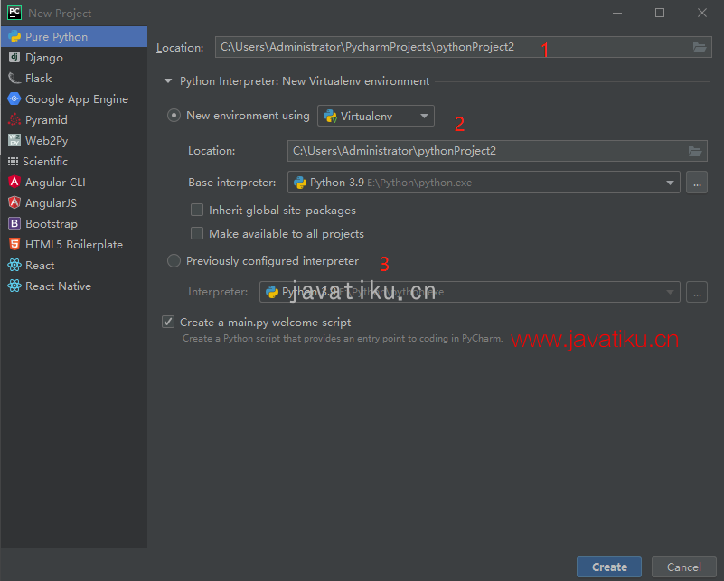
Task: Tick Make available to all projects
Action: pyautogui.click(x=197, y=233)
